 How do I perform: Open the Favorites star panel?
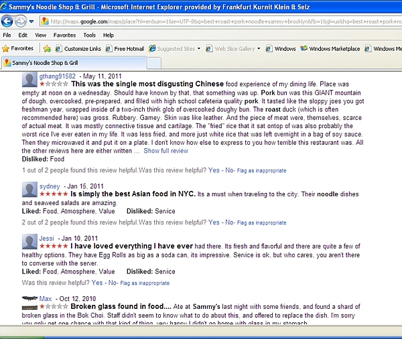click(x=18, y=48)
